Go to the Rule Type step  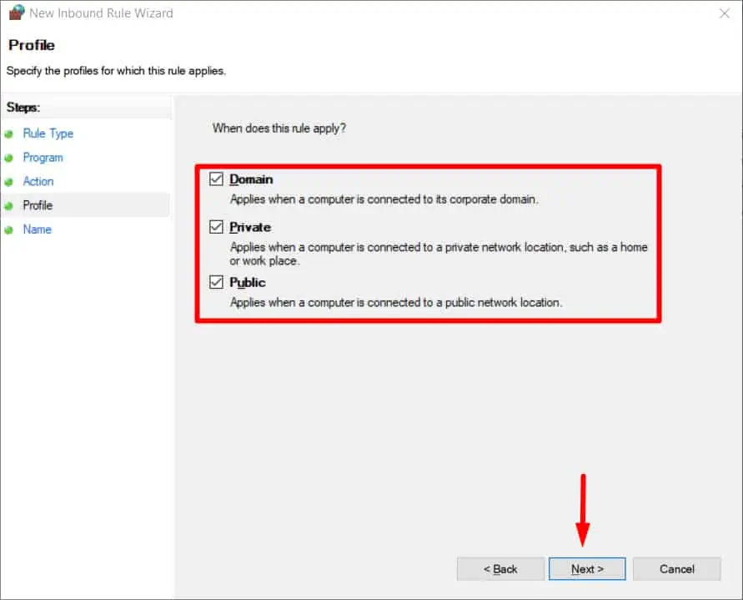(x=48, y=134)
